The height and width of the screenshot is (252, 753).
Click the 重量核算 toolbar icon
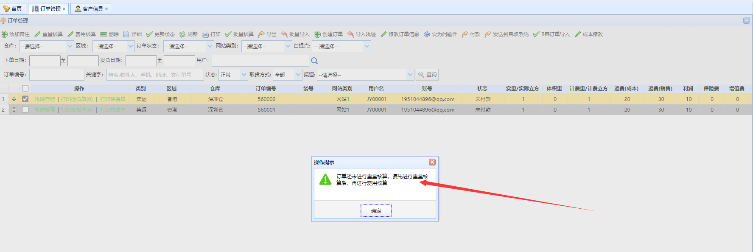click(37, 34)
